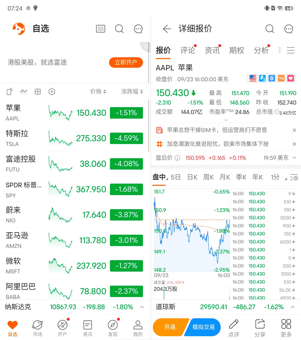Tap the pink heart favorite badge
Screen dimensions: 301x340
291,78
